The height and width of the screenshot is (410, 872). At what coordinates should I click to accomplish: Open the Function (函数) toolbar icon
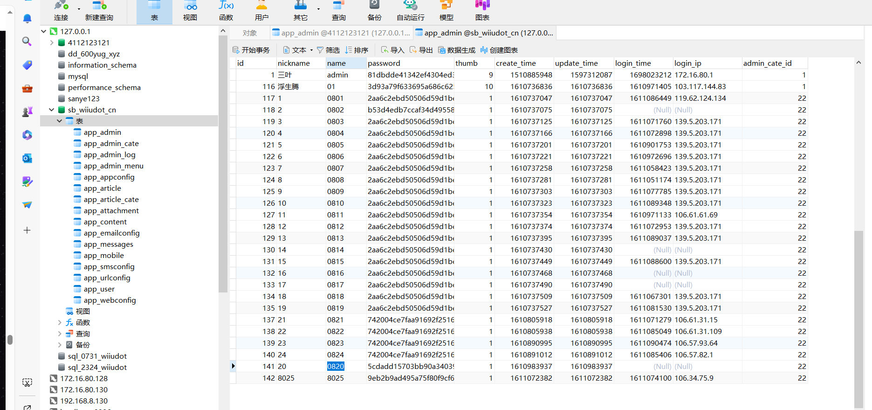coord(226,11)
